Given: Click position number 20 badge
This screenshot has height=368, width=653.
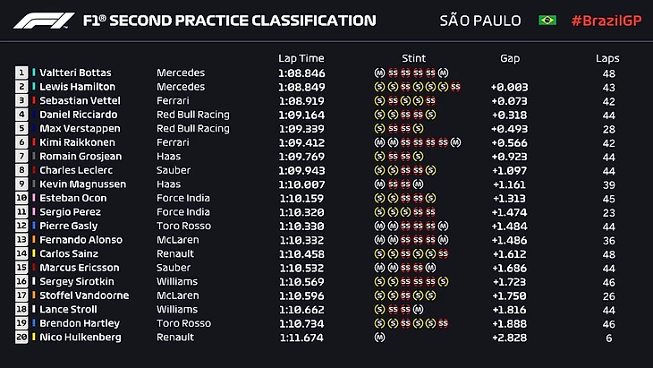Looking at the screenshot, I should click(x=21, y=338).
